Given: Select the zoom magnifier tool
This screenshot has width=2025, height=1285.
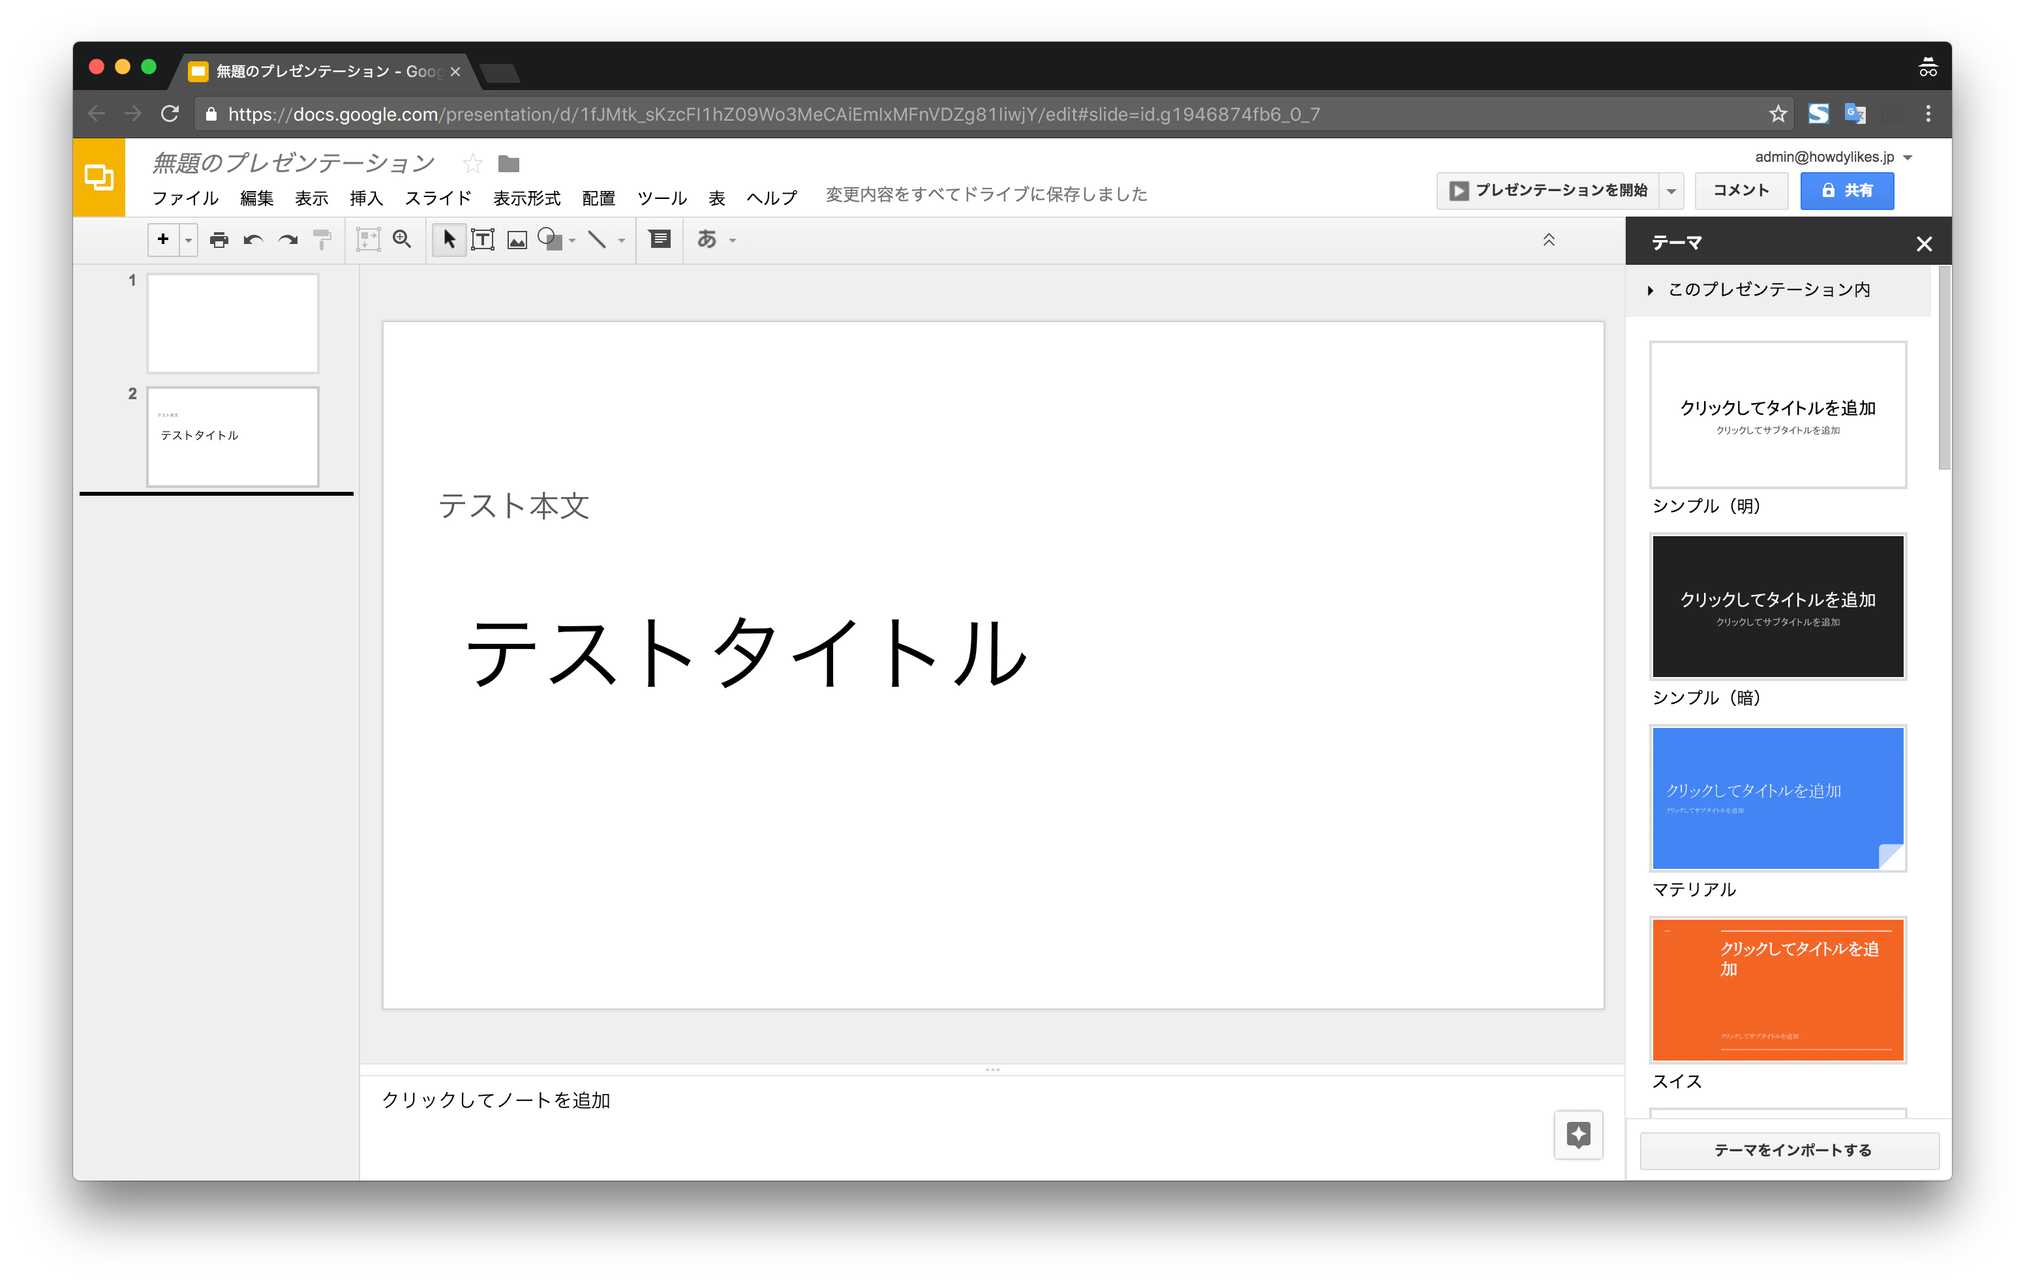Looking at the screenshot, I should coord(402,241).
